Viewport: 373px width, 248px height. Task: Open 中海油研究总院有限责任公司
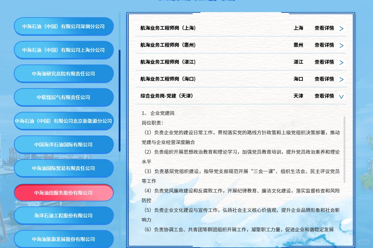coord(64,74)
